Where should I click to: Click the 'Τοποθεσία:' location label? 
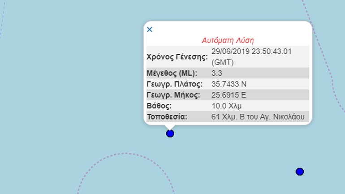[167, 117]
